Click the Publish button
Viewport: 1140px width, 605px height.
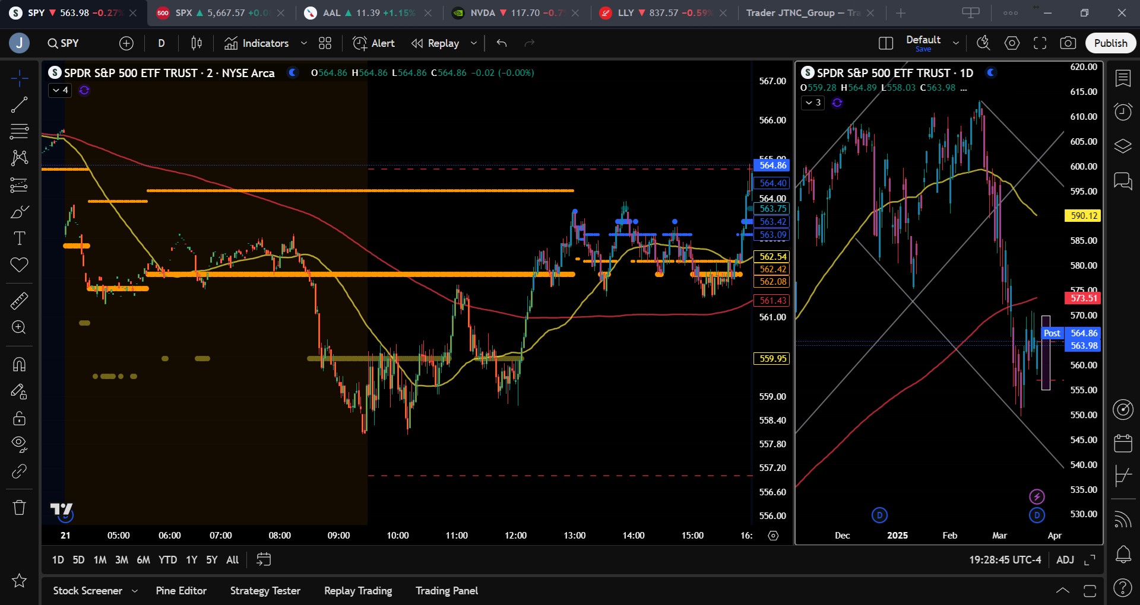1111,43
